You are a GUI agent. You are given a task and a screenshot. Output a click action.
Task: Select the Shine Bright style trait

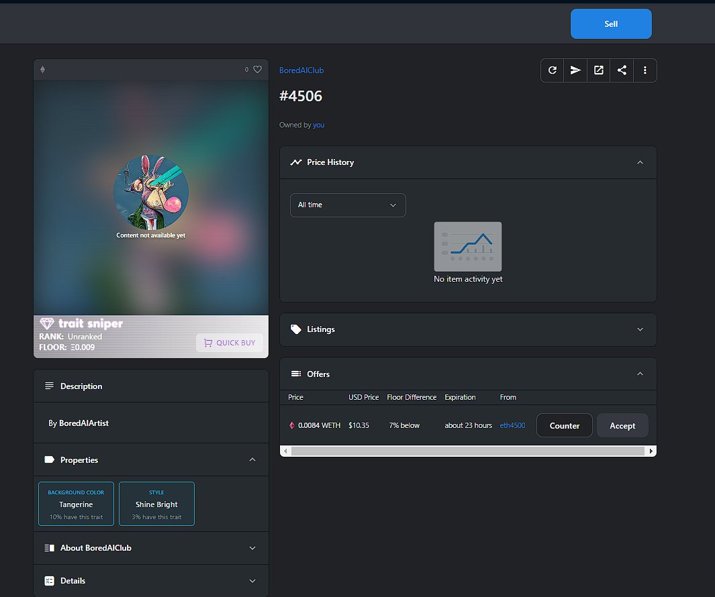point(156,504)
